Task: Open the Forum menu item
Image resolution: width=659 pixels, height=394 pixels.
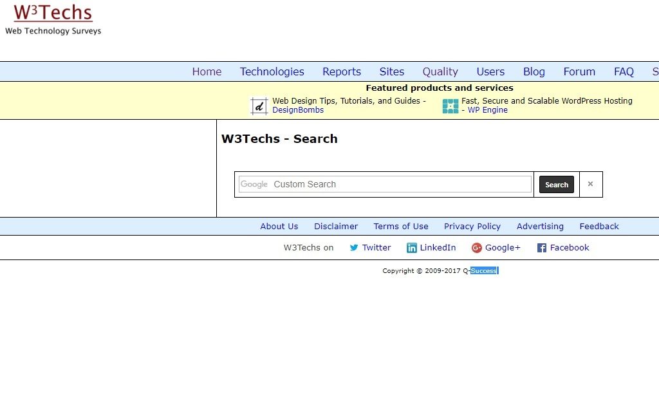Action: point(579,71)
